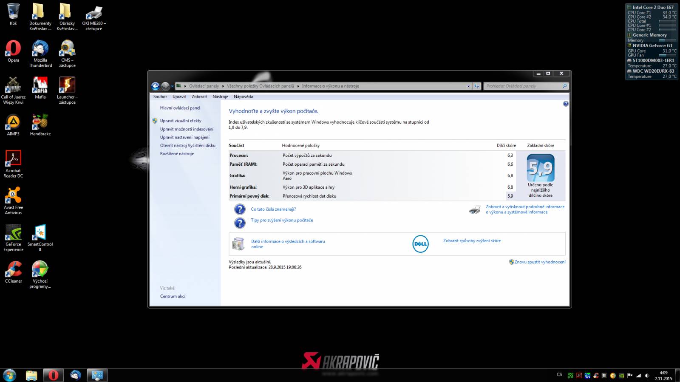
Task: Select the Avast Free Antivirus icon
Action: 13,201
